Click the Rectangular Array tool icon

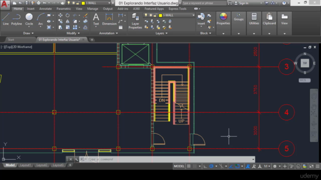(75, 27)
